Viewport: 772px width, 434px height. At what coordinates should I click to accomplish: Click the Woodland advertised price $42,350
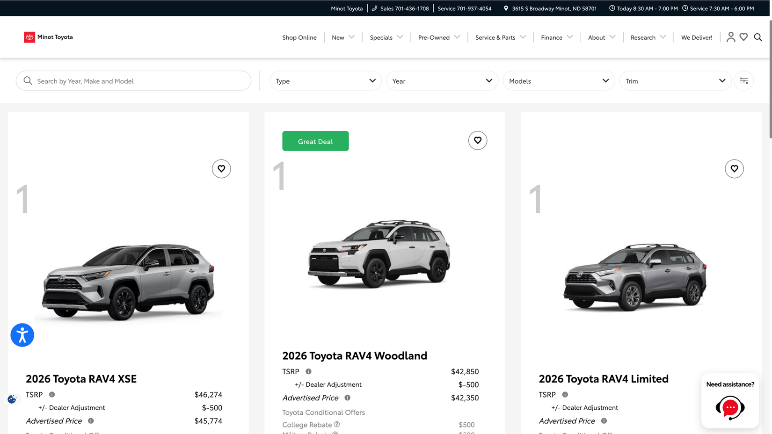(465, 398)
